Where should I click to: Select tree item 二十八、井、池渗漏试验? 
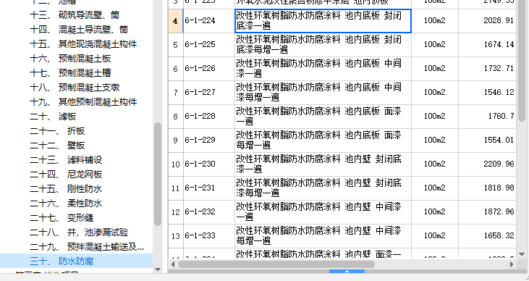click(x=79, y=232)
